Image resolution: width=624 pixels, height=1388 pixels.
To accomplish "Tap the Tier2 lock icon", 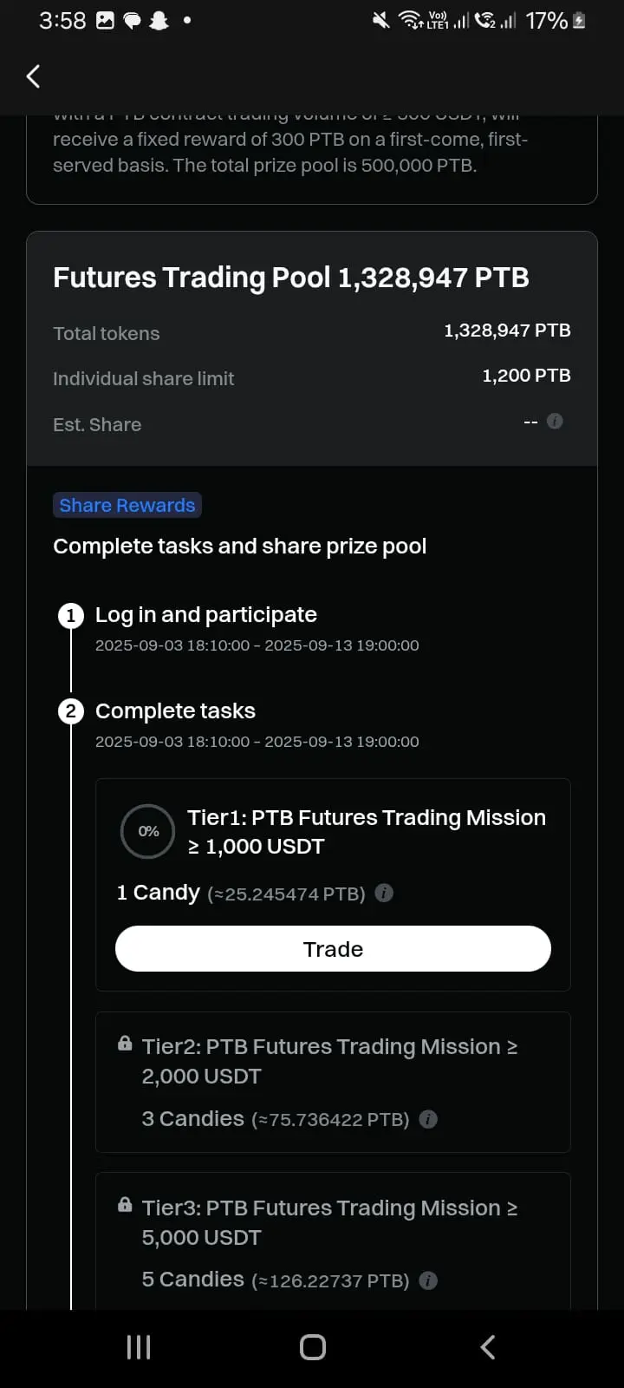I will pyautogui.click(x=125, y=1044).
